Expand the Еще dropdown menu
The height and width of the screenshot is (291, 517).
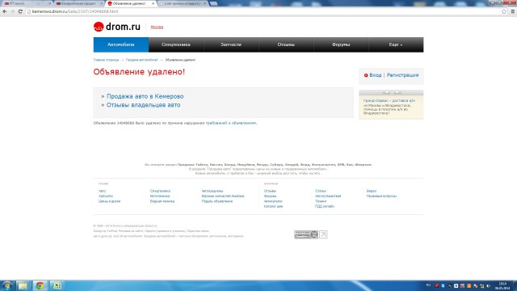point(396,44)
